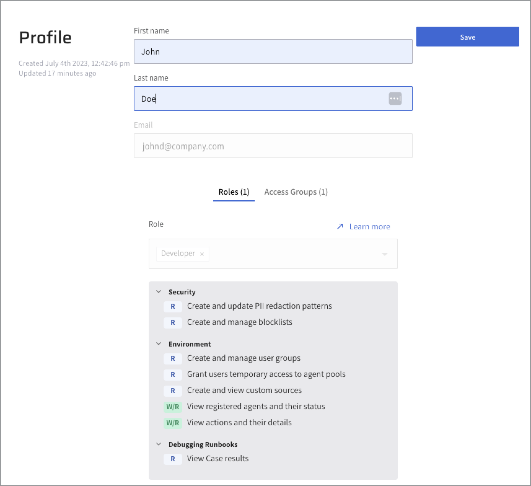Open the Learn more link
Viewport: 531px width, 486px height.
click(369, 227)
